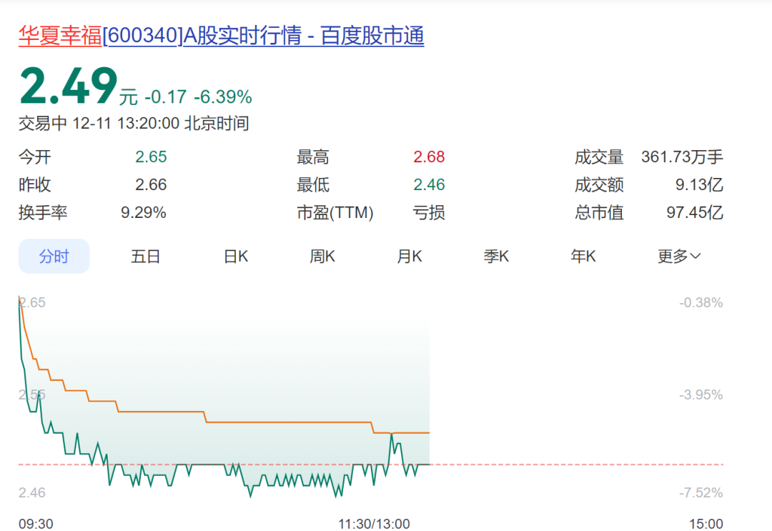Click the 11:30/13:00 time axis label
This screenshot has height=531, width=772.
point(374,524)
